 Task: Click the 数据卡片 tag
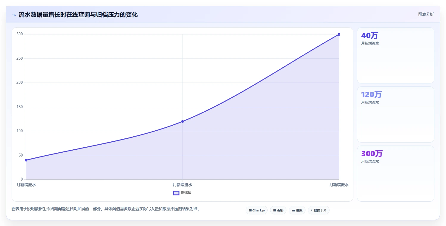[x=319, y=210]
